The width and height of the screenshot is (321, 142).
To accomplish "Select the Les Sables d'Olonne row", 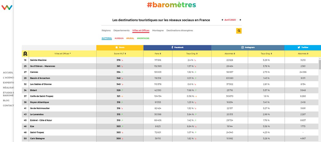I will [41, 84].
